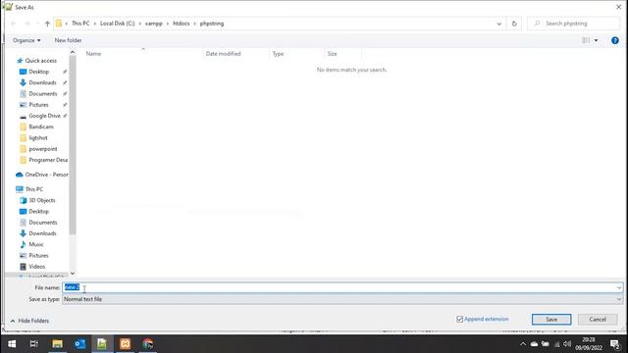The width and height of the screenshot is (628, 353).
Task: Open Task View on the taskbar
Action: 34,344
